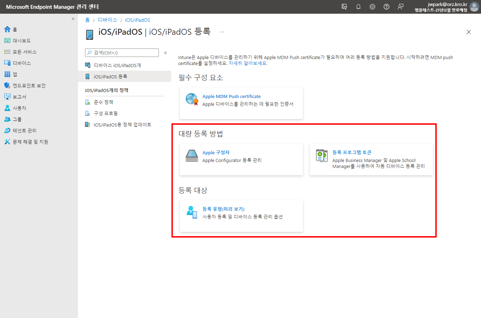Collapse the iOS/iPadOS blade menu
Screen dimensions: 481x318
(x=165, y=53)
